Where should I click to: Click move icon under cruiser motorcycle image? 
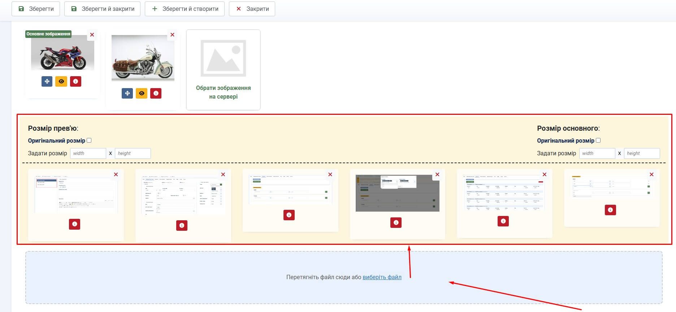127,93
